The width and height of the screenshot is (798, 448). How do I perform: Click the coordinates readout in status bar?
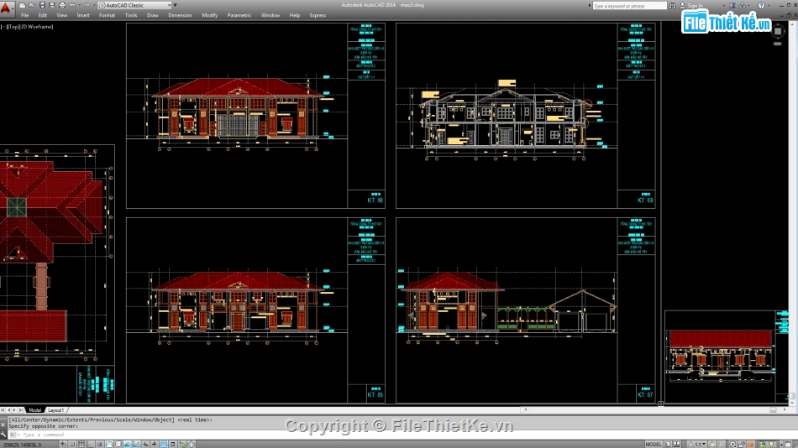(x=23, y=445)
